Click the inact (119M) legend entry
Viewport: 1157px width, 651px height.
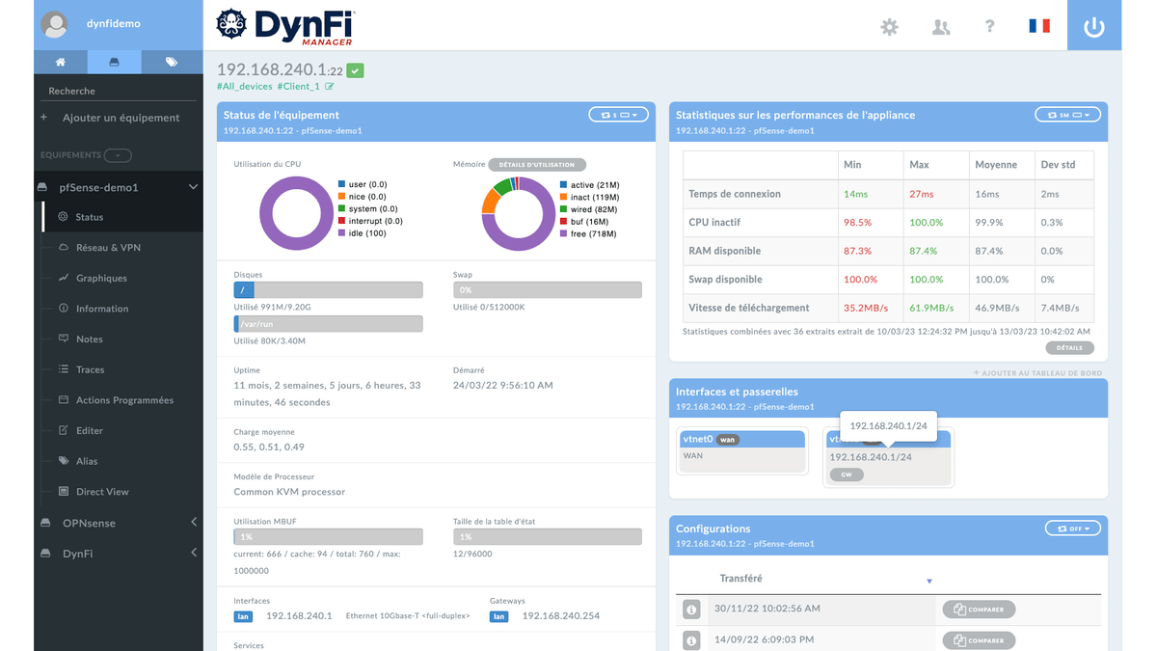tap(589, 197)
